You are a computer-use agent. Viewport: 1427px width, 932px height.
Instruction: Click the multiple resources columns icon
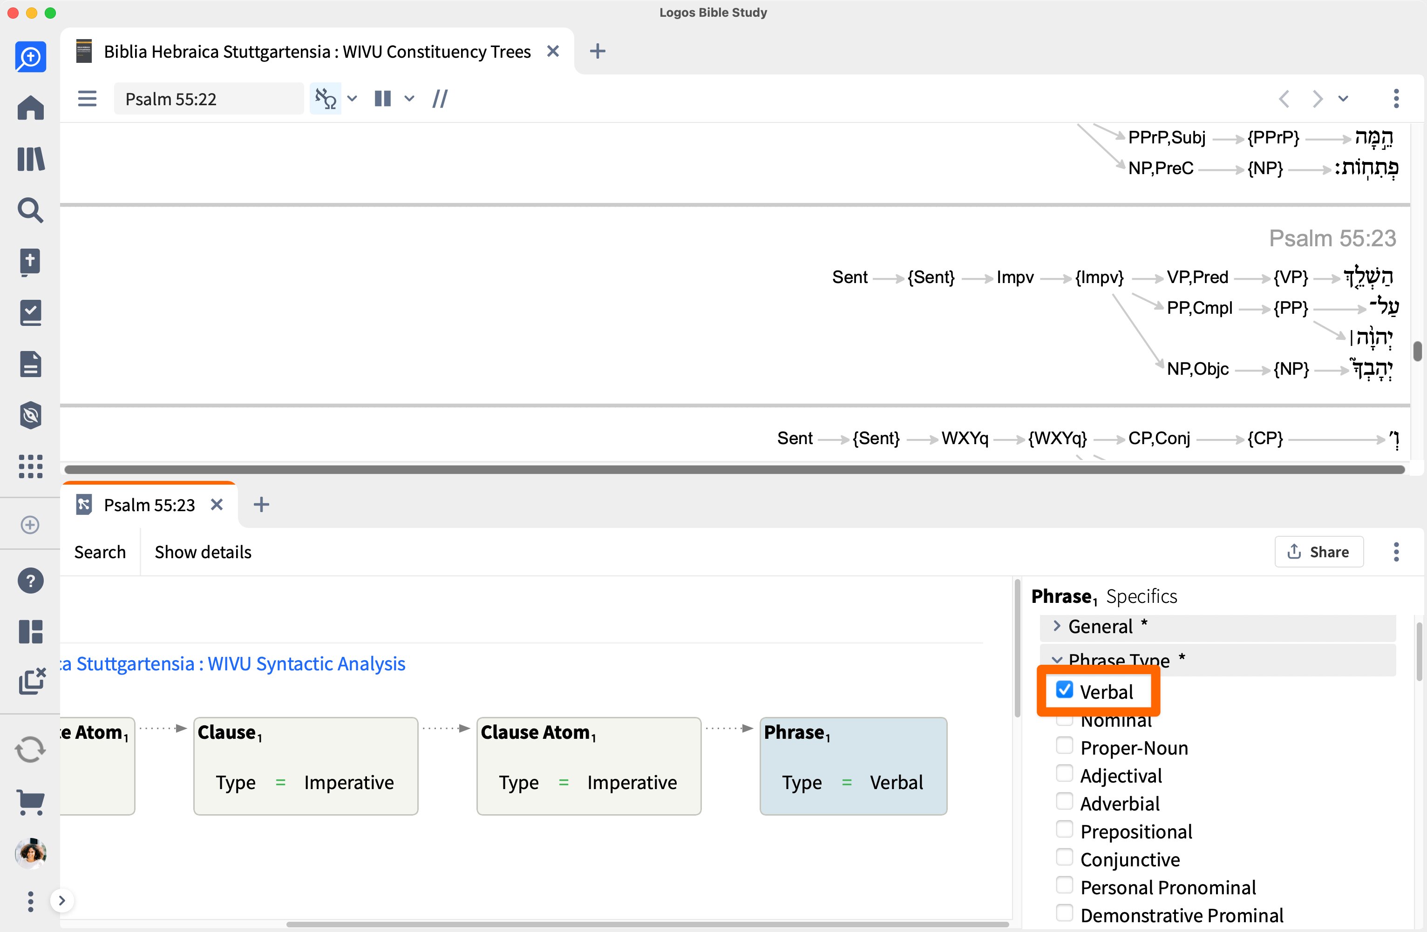[382, 98]
